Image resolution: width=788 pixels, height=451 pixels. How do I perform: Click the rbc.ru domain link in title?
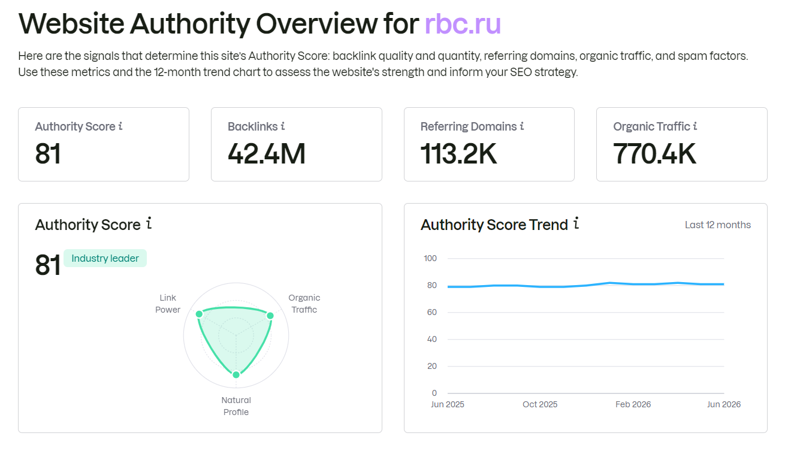click(463, 24)
